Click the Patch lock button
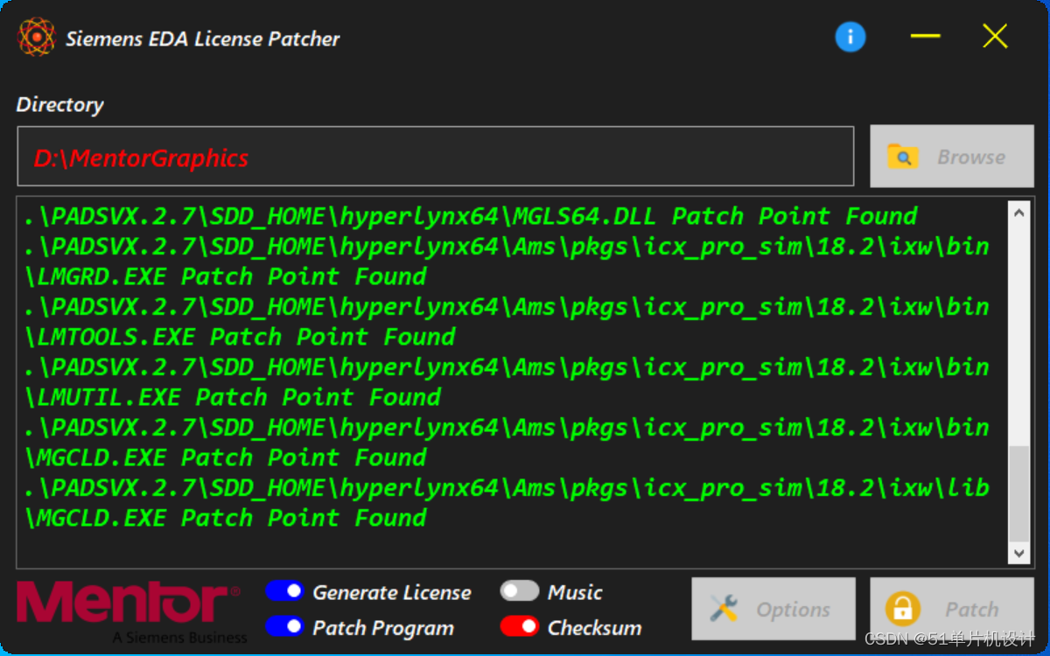The image size is (1050, 656). [952, 609]
